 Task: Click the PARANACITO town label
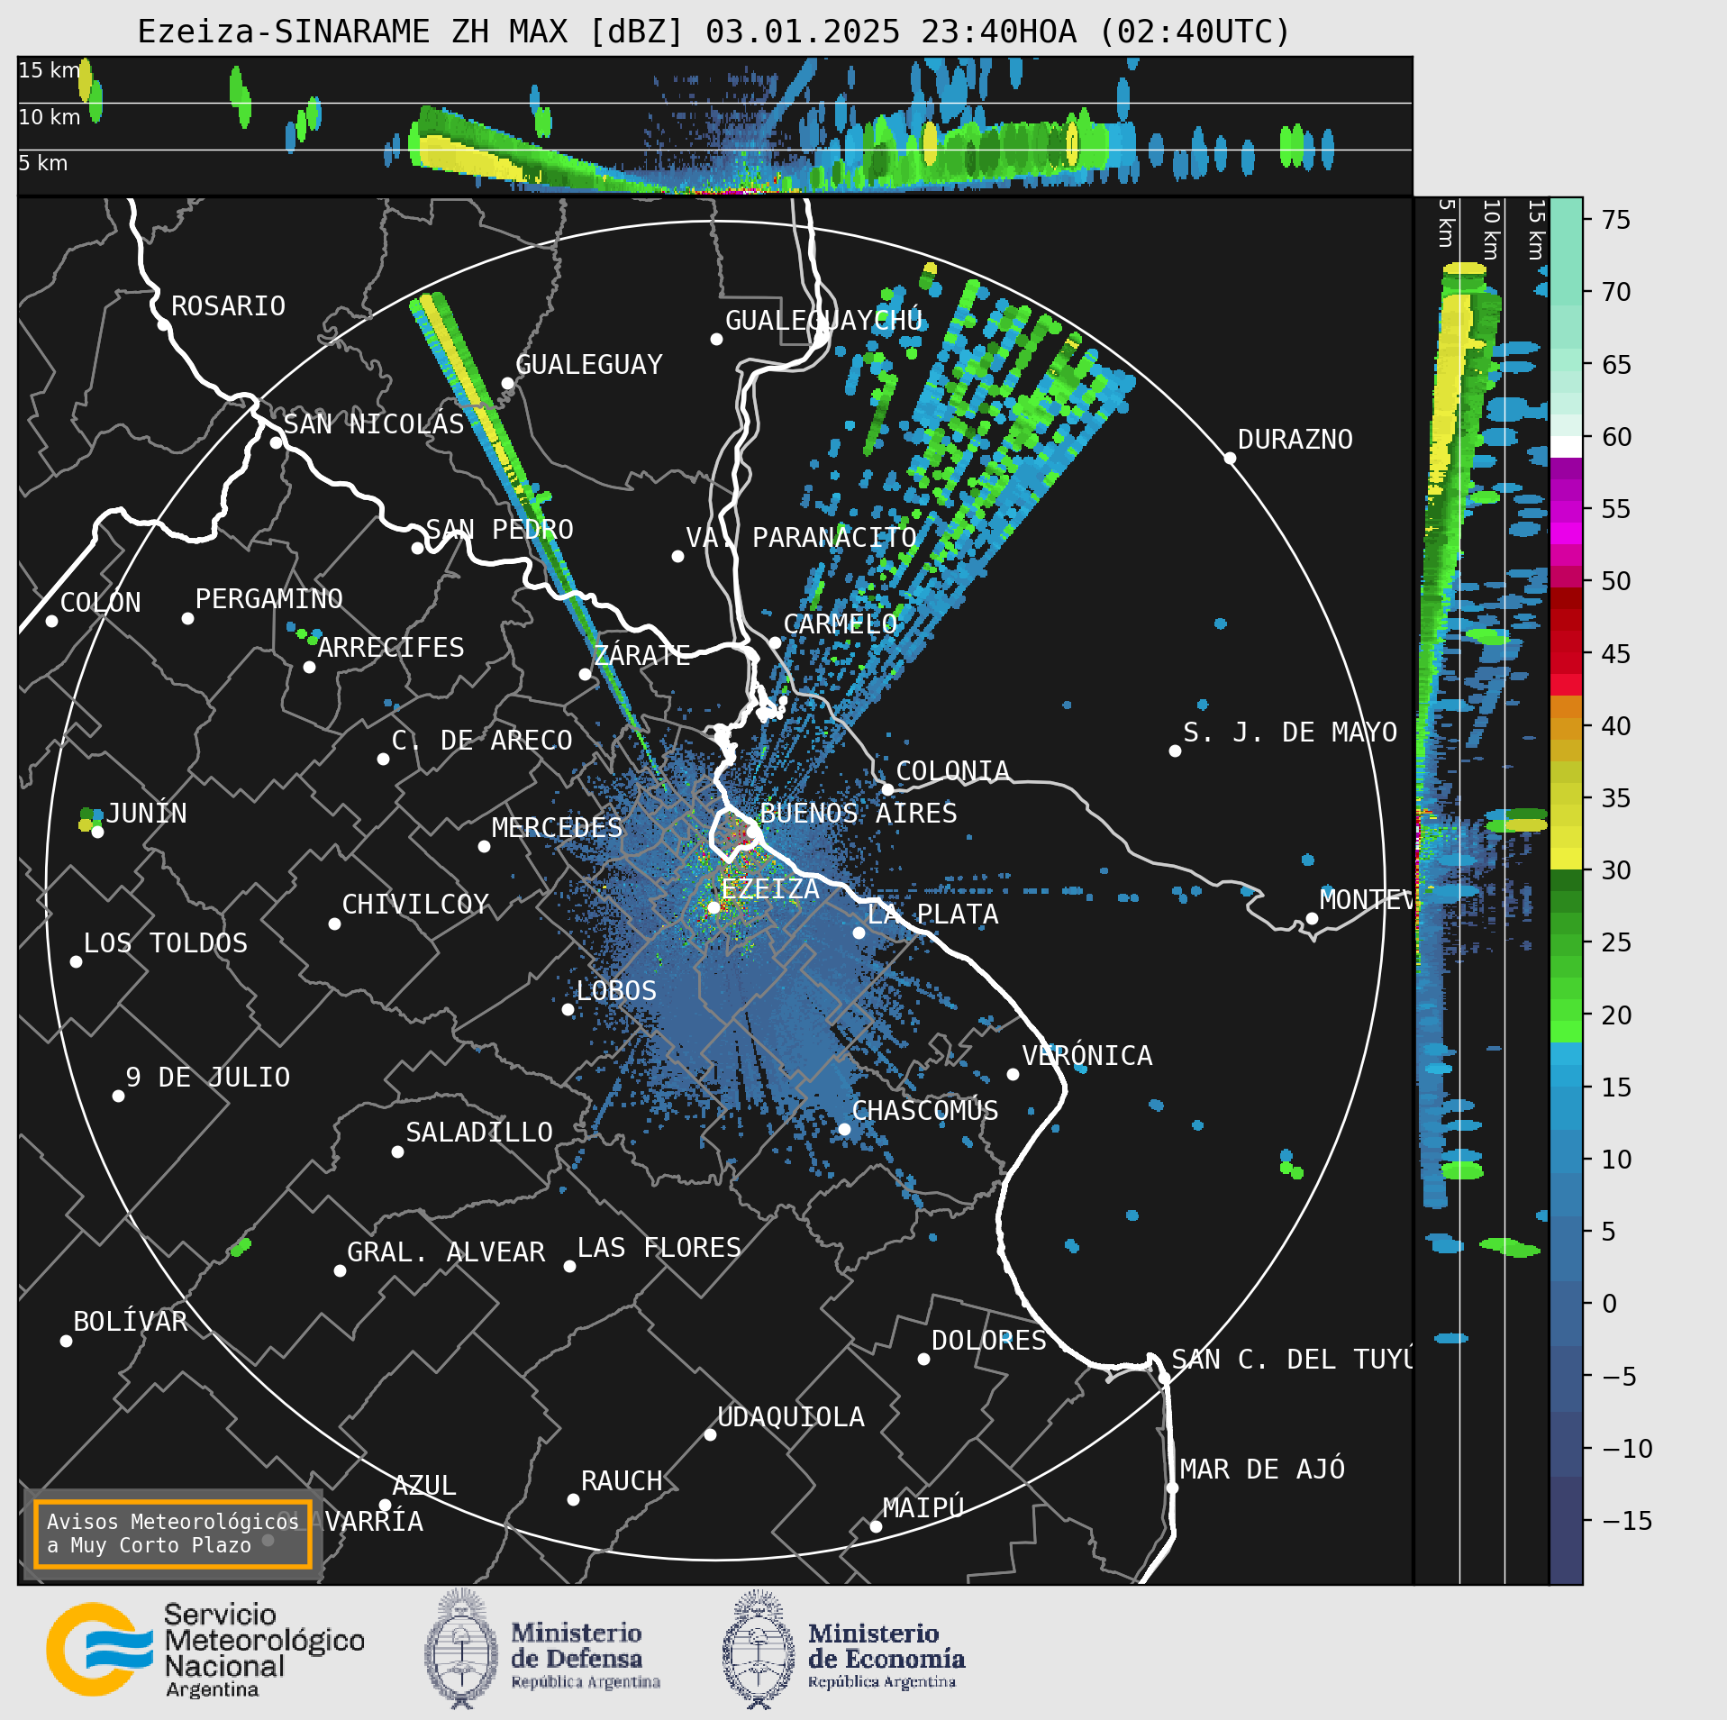[x=834, y=538]
